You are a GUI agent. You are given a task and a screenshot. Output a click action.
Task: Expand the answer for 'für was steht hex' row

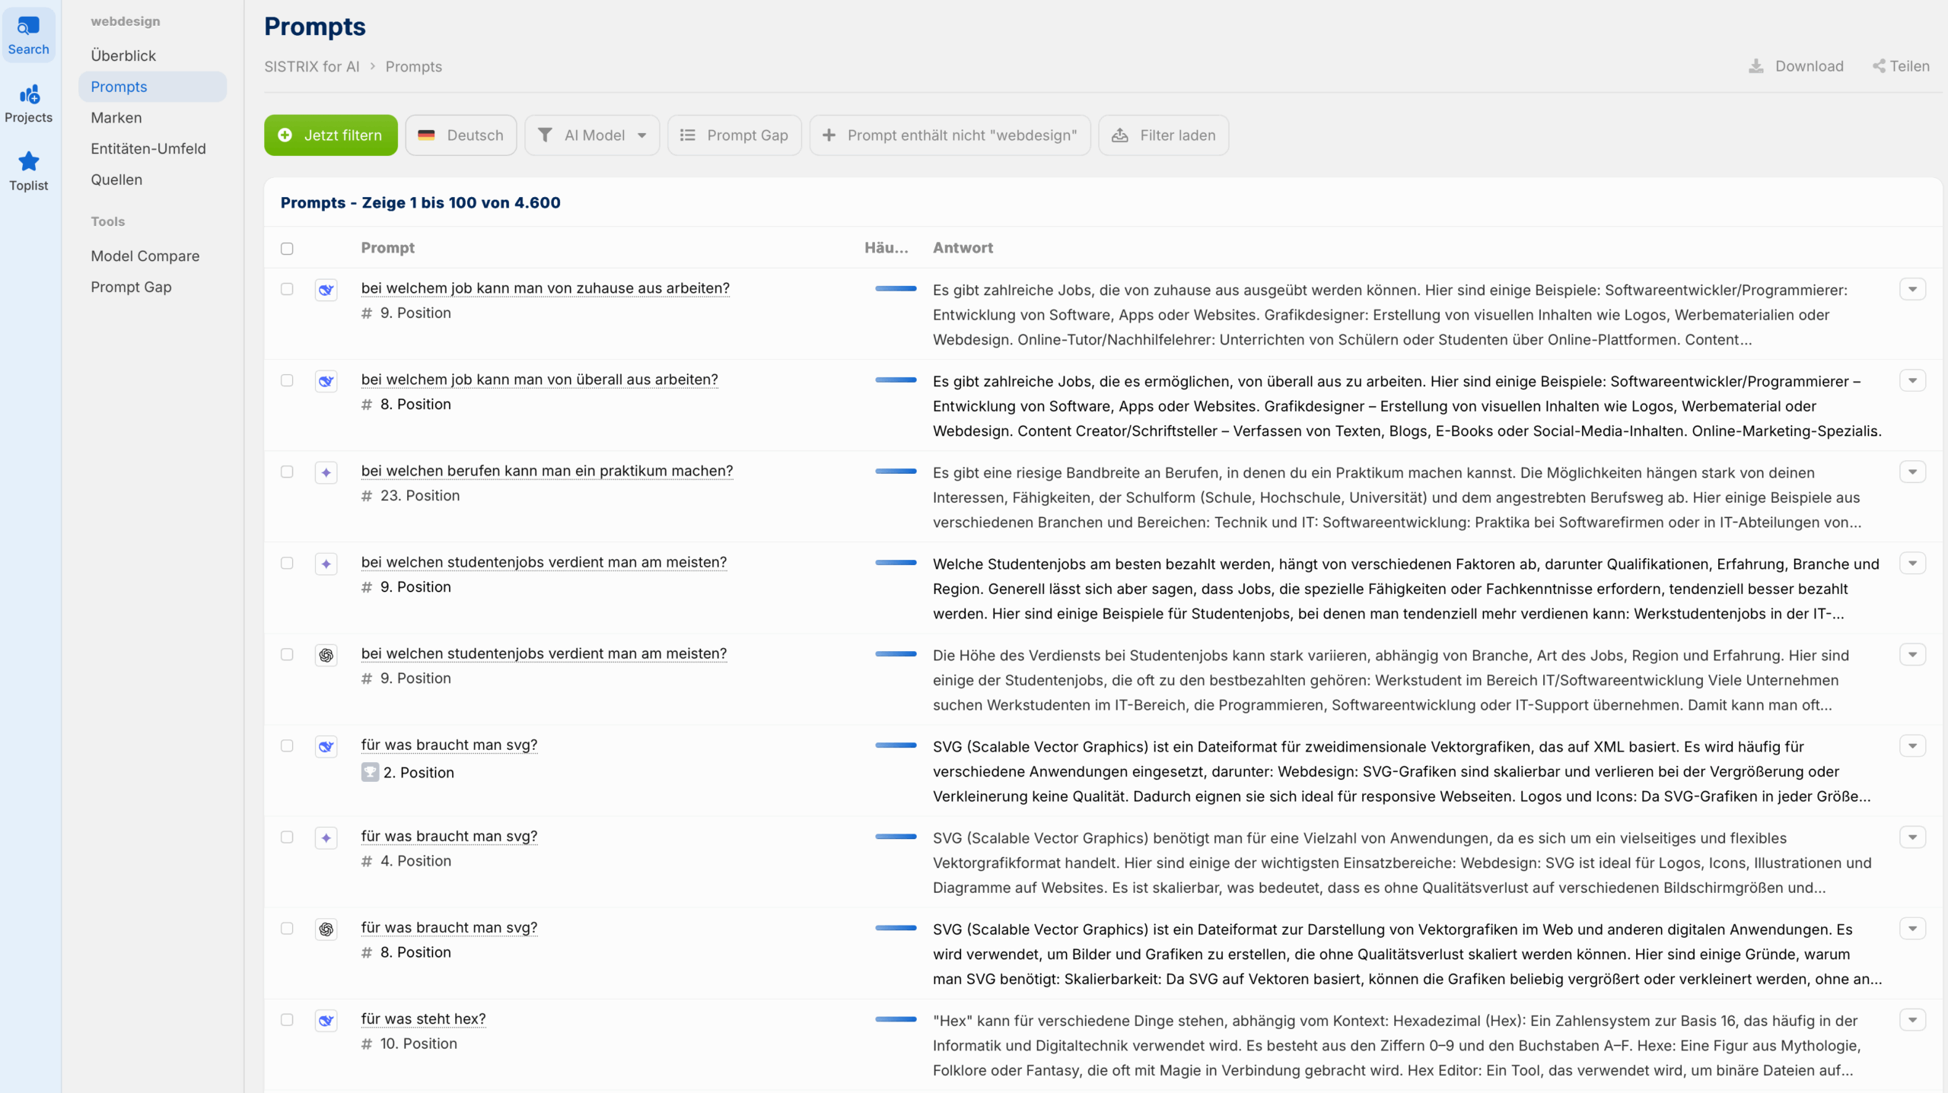click(1912, 1019)
